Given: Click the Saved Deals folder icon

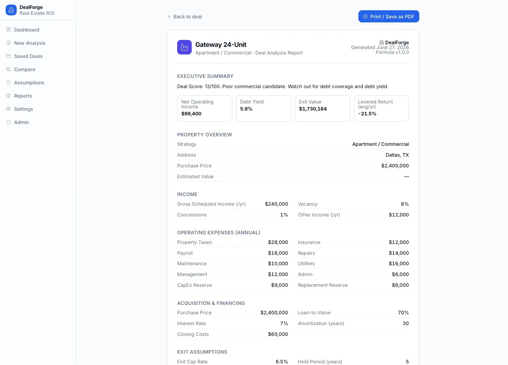Looking at the screenshot, I should point(8,56).
